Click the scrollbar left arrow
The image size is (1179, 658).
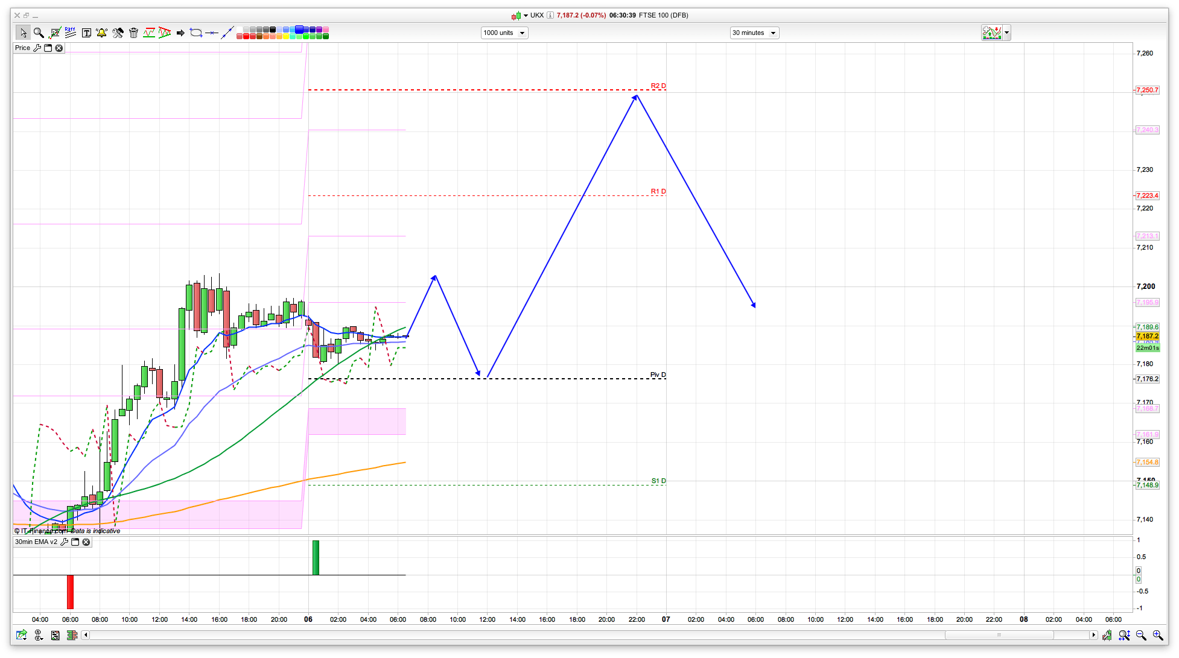(86, 635)
